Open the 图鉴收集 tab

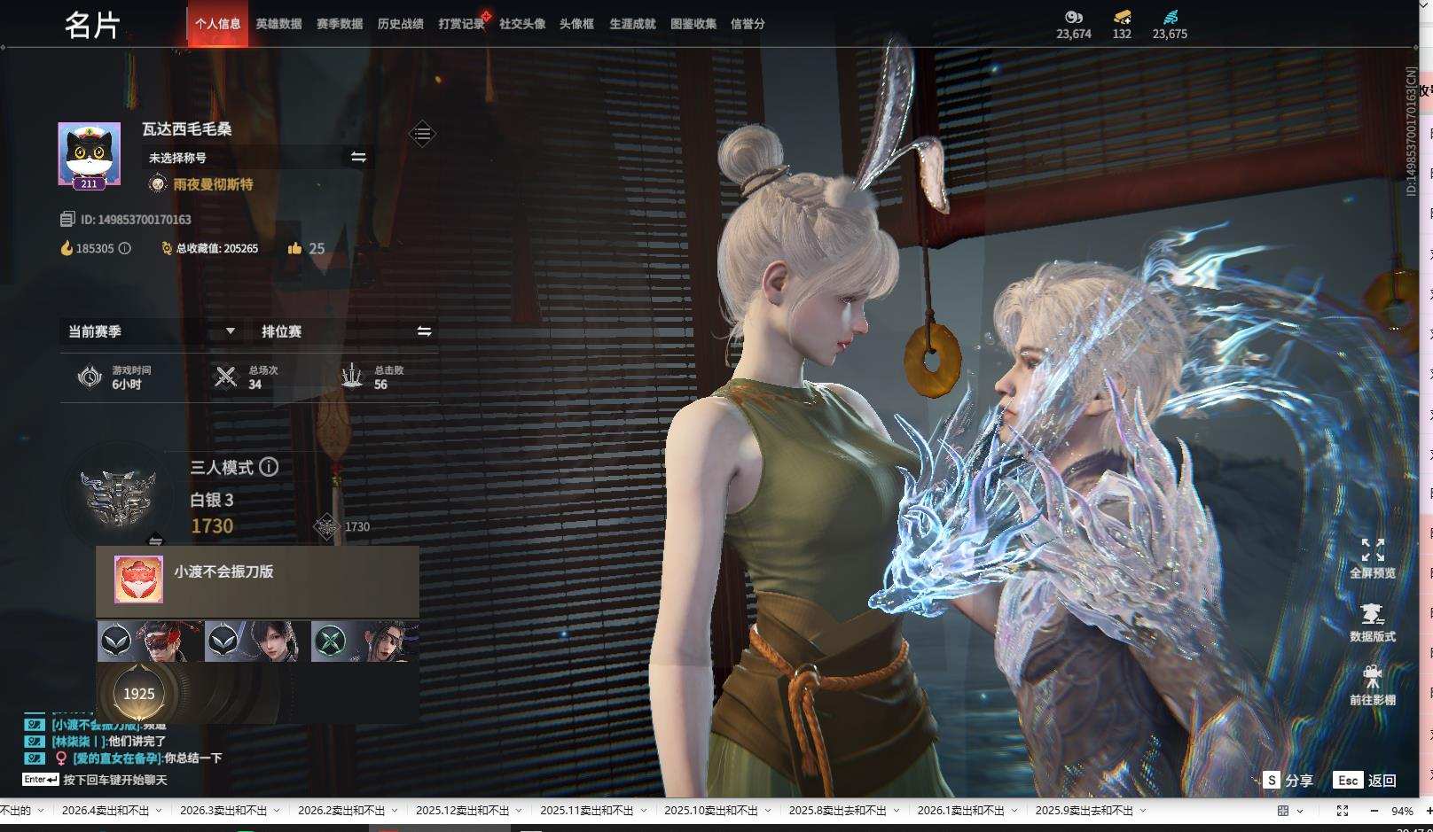(693, 24)
